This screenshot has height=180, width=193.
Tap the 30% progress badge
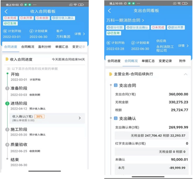click(39, 117)
